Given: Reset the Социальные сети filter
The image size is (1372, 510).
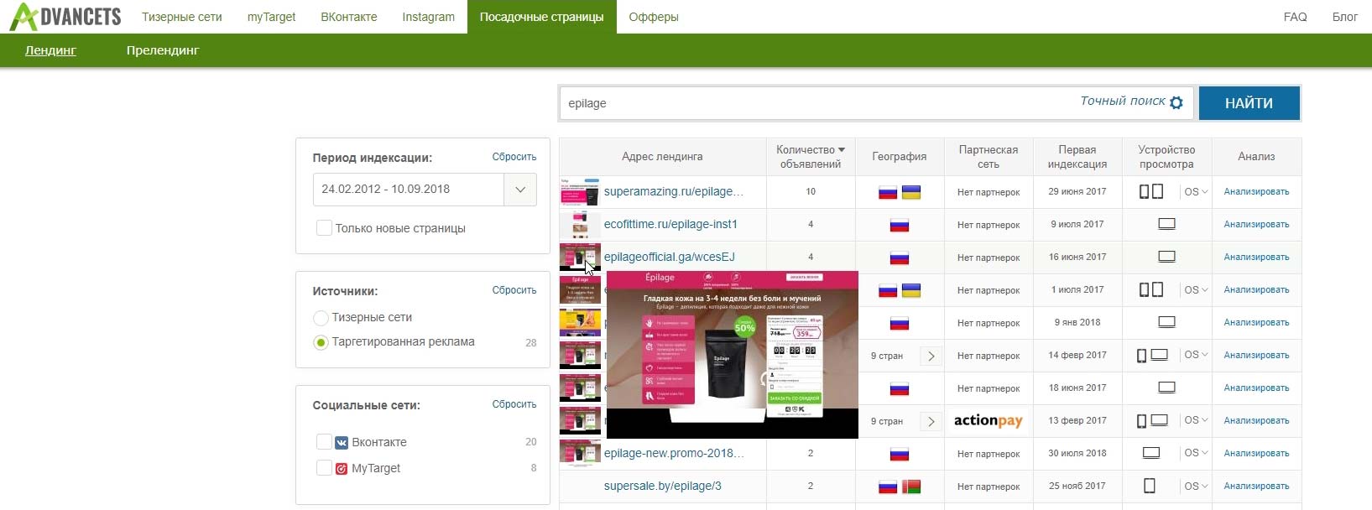Looking at the screenshot, I should [x=514, y=404].
